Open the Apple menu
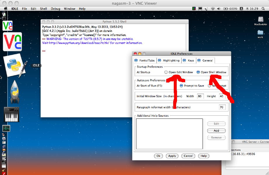The width and height of the screenshot is (269, 175). (6, 8)
